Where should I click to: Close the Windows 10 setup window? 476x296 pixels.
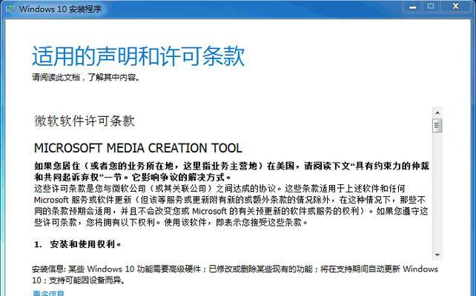click(x=456, y=7)
